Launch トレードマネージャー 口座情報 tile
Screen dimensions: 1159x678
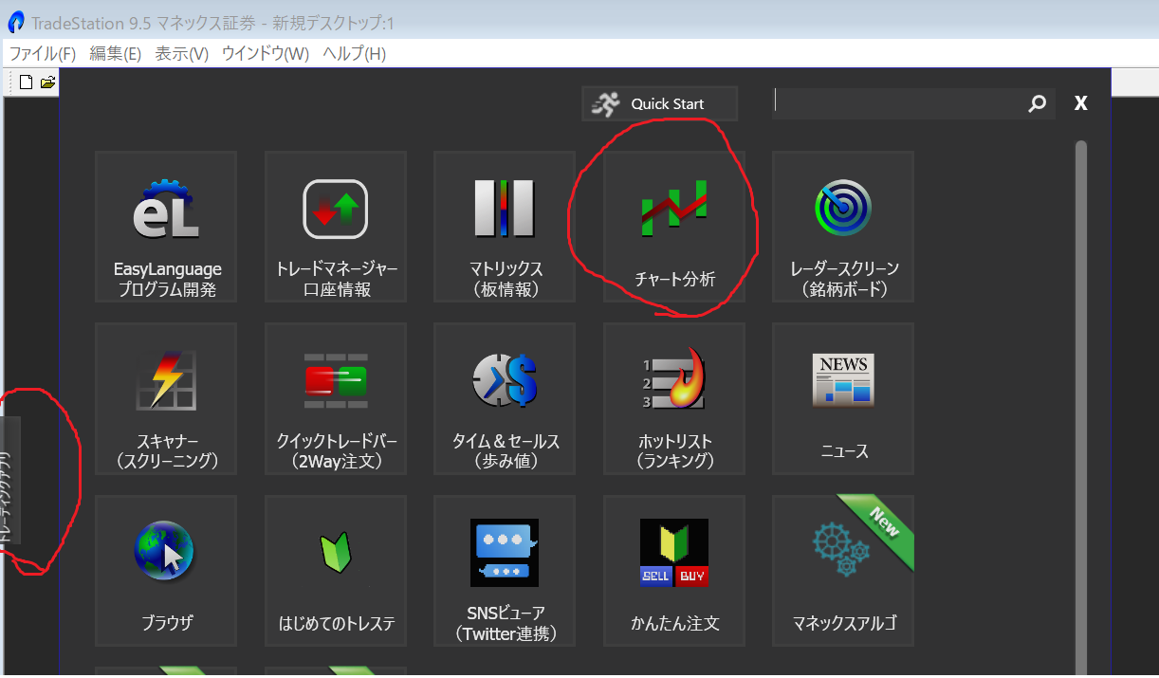[336, 227]
